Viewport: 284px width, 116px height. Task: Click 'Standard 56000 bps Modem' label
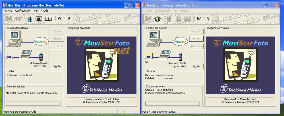pos(177,65)
